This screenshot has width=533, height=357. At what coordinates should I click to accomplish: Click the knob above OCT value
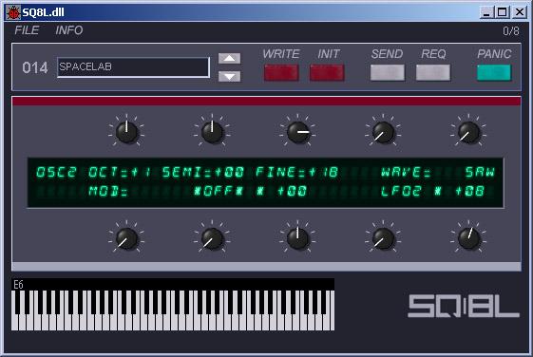click(126, 132)
